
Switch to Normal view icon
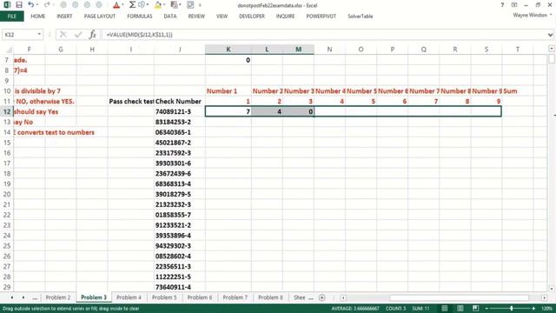(444, 309)
